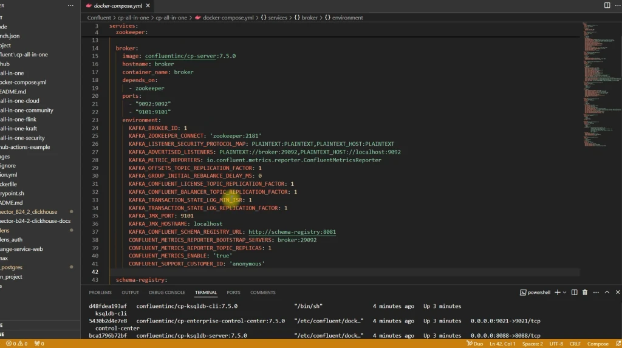Open the DEBUG CONSOLE tab
This screenshot has width=622, height=348.
[167, 292]
